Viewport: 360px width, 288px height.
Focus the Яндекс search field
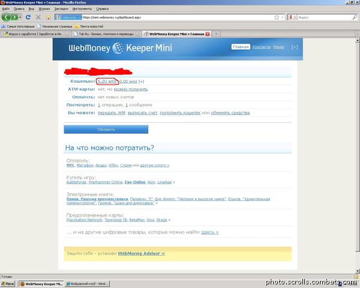coord(324,17)
